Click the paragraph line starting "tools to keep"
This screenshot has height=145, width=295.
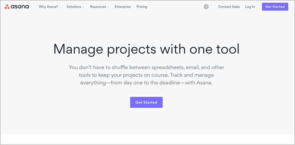(x=146, y=75)
